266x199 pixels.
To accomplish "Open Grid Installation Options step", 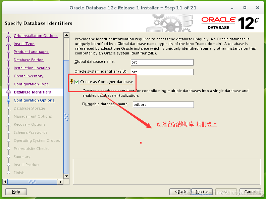I will [36, 36].
